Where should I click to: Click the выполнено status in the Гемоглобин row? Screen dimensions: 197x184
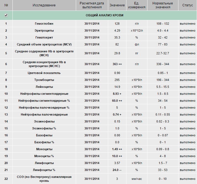coord(187,24)
